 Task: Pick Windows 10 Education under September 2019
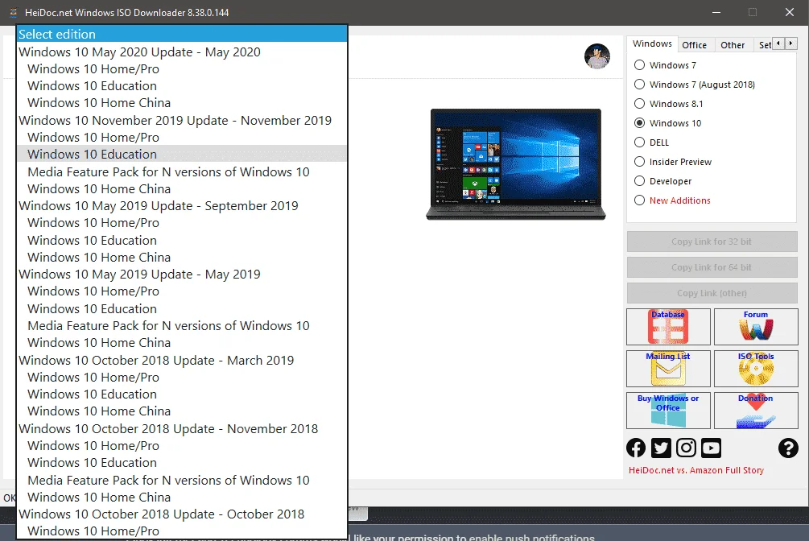tap(182, 241)
